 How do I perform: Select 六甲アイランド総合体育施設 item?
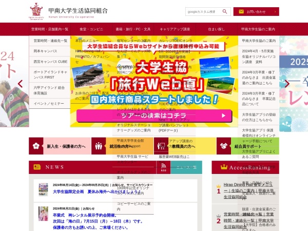click(50, 90)
